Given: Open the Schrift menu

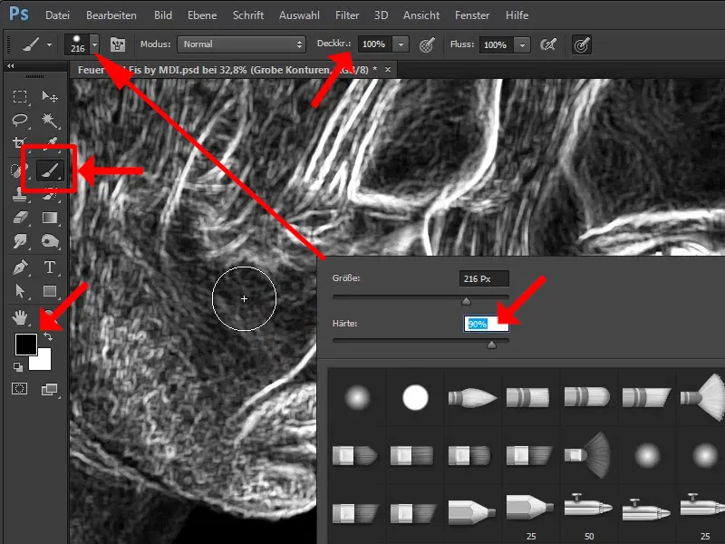Looking at the screenshot, I should [248, 15].
